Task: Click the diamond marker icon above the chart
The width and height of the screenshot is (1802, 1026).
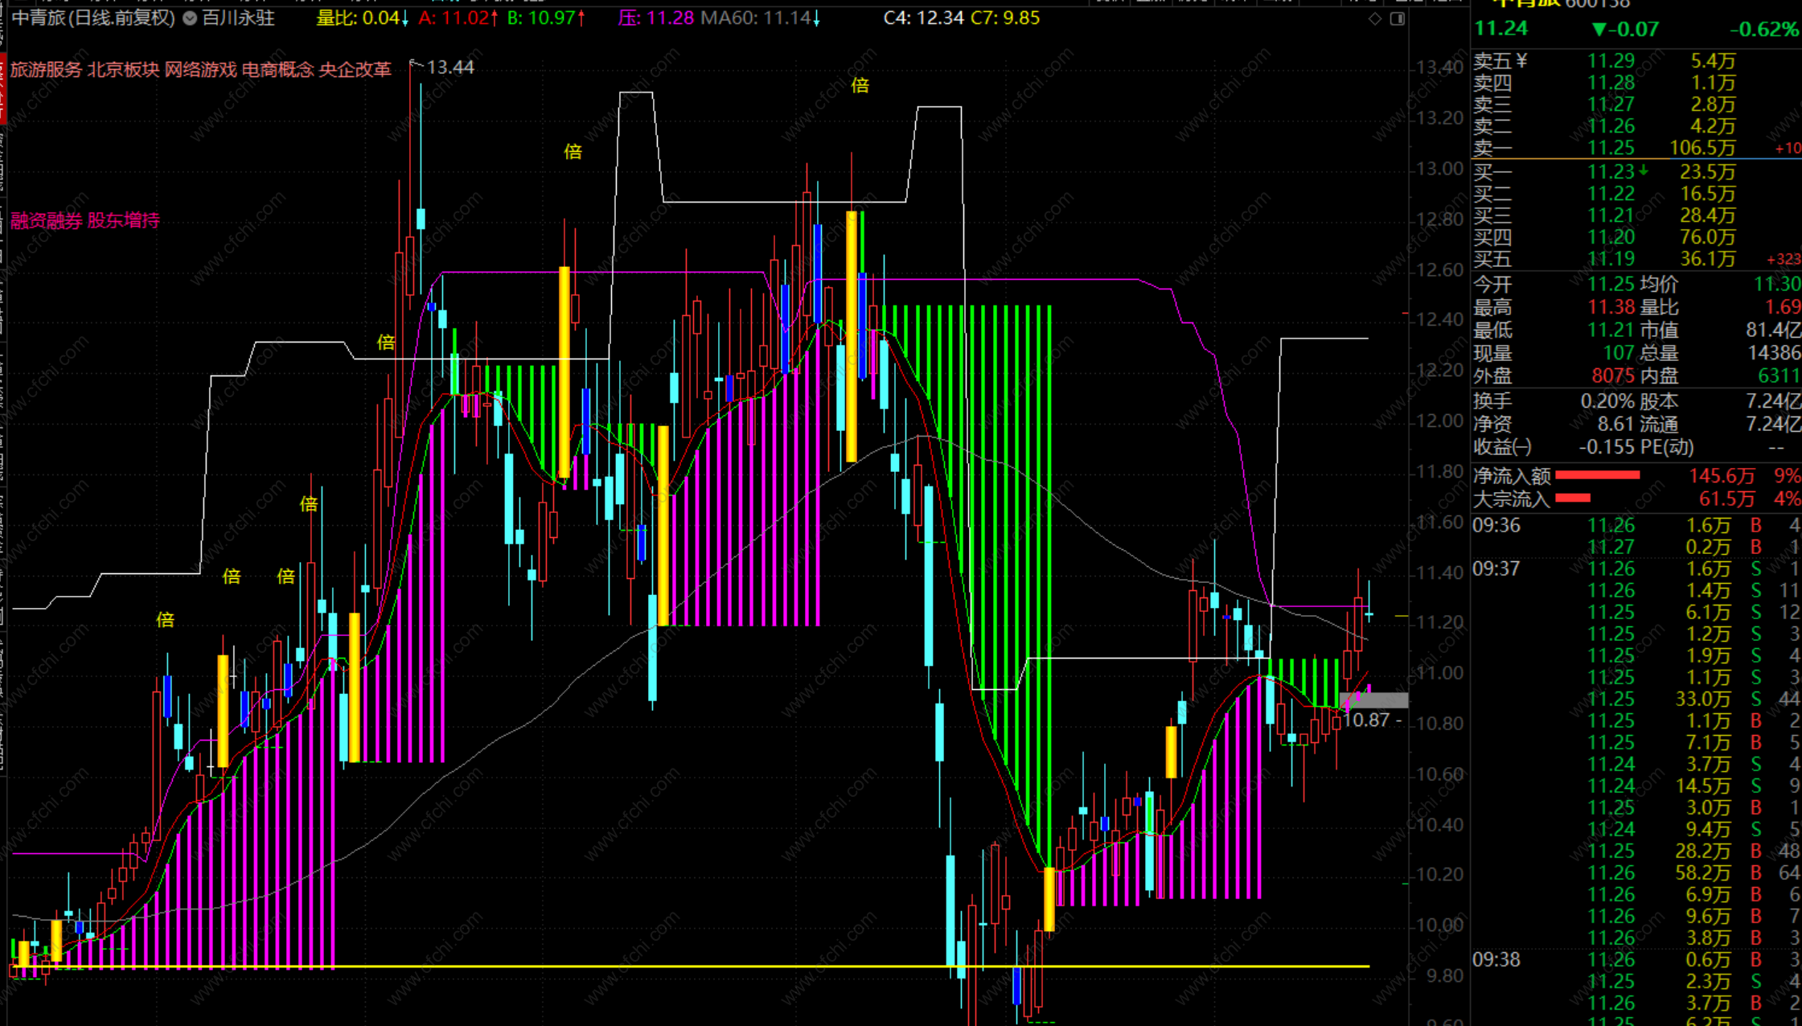Action: 1375,18
